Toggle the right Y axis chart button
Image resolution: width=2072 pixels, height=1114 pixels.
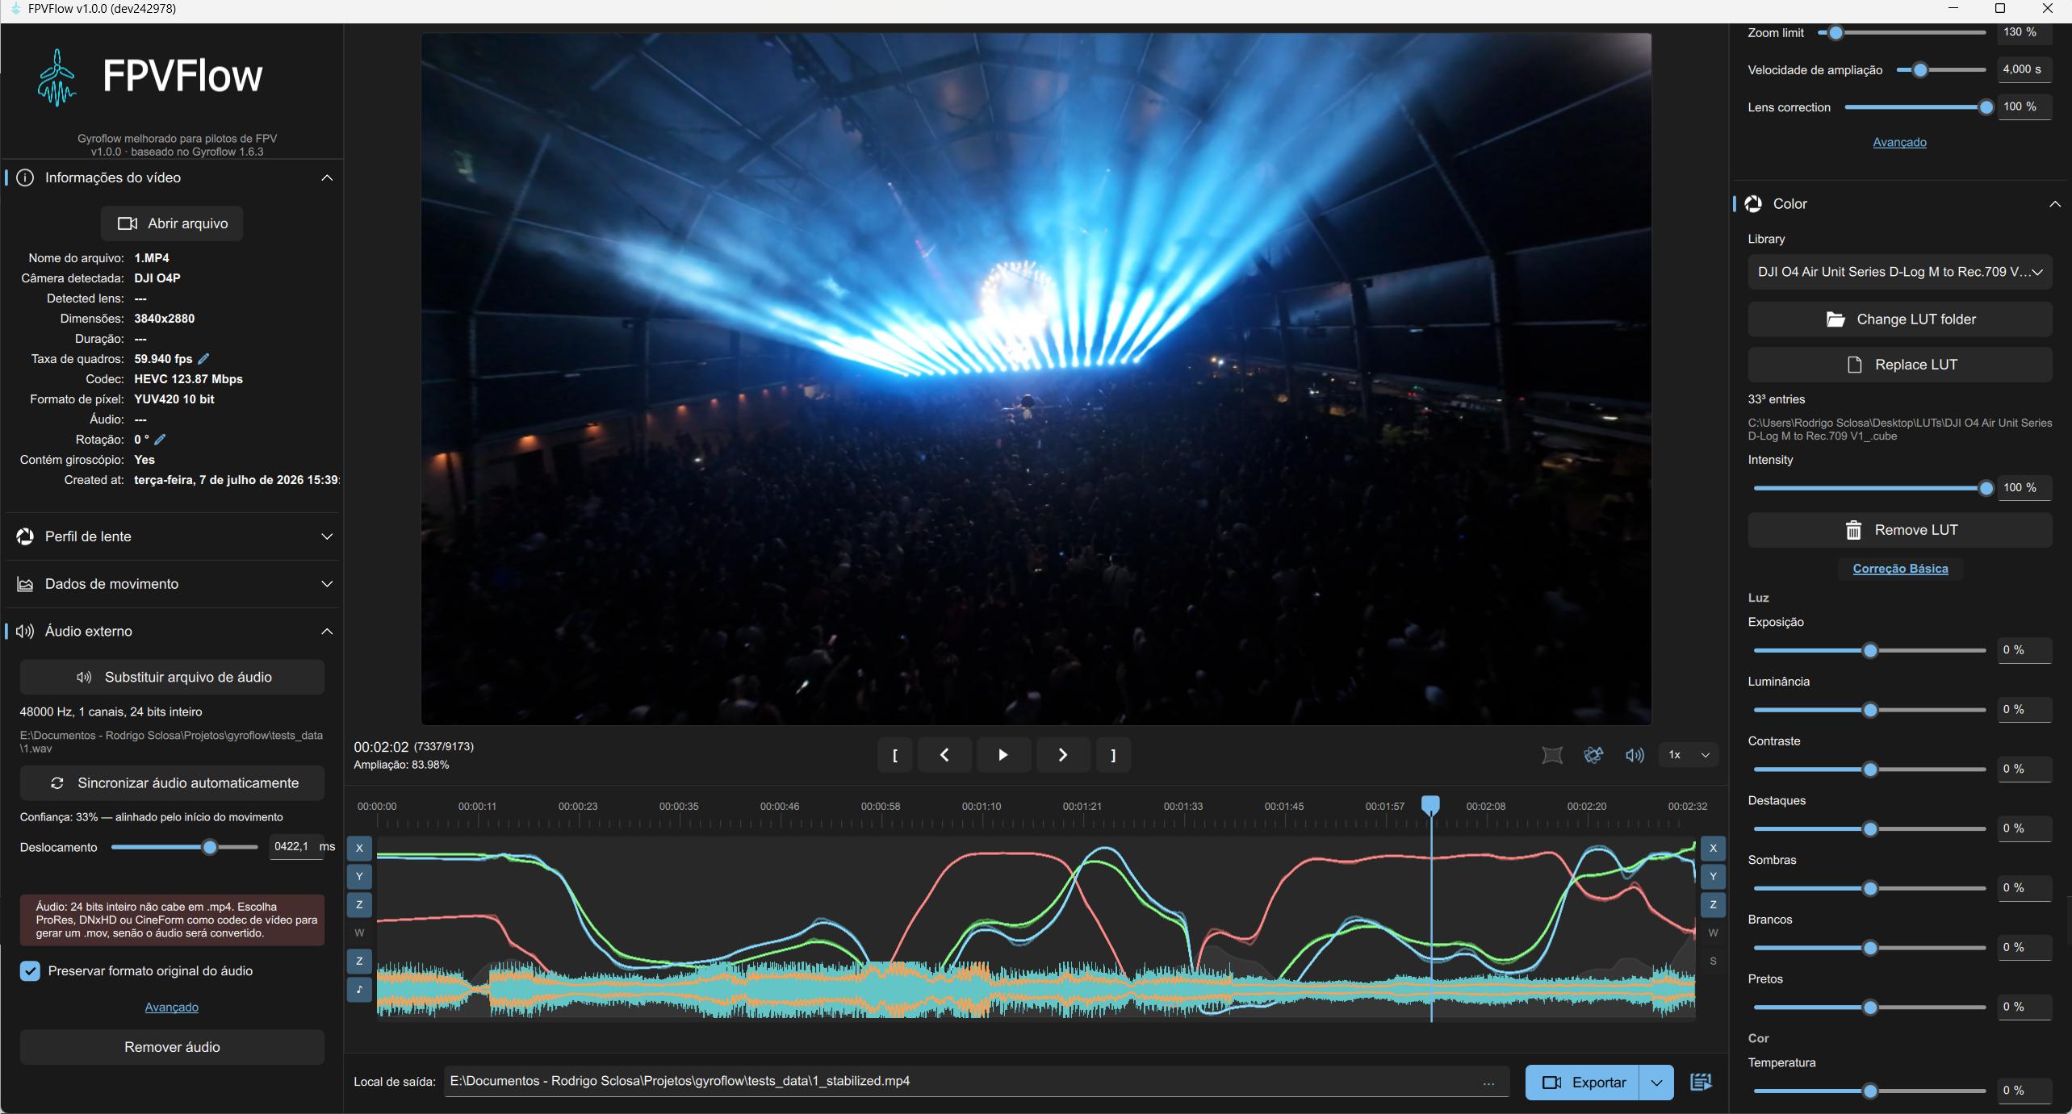(x=1713, y=876)
